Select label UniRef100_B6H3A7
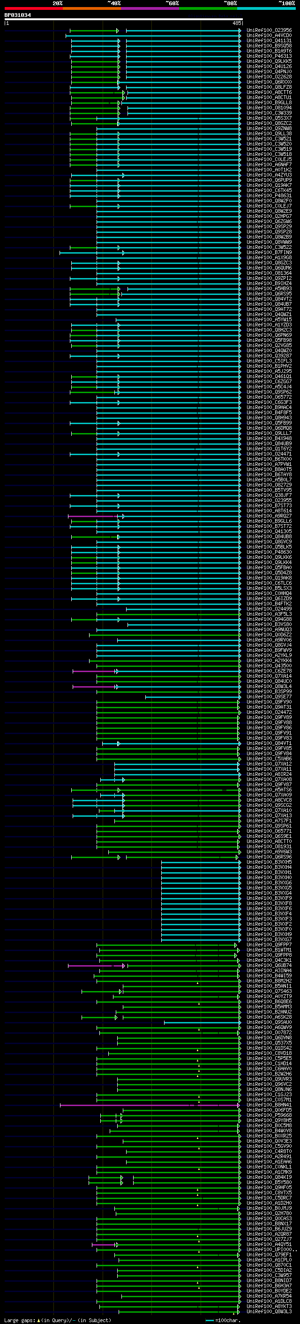The height and width of the screenshot is (1324, 300). [x=269, y=1286]
